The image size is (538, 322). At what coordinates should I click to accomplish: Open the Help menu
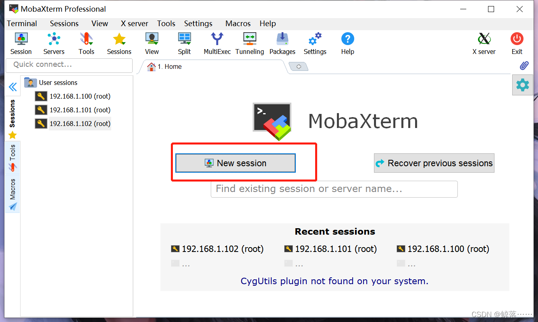click(268, 23)
